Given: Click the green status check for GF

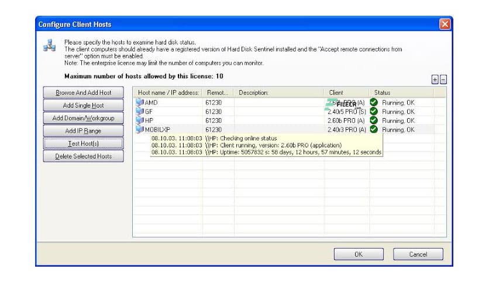Looking at the screenshot, I should coord(374,111).
